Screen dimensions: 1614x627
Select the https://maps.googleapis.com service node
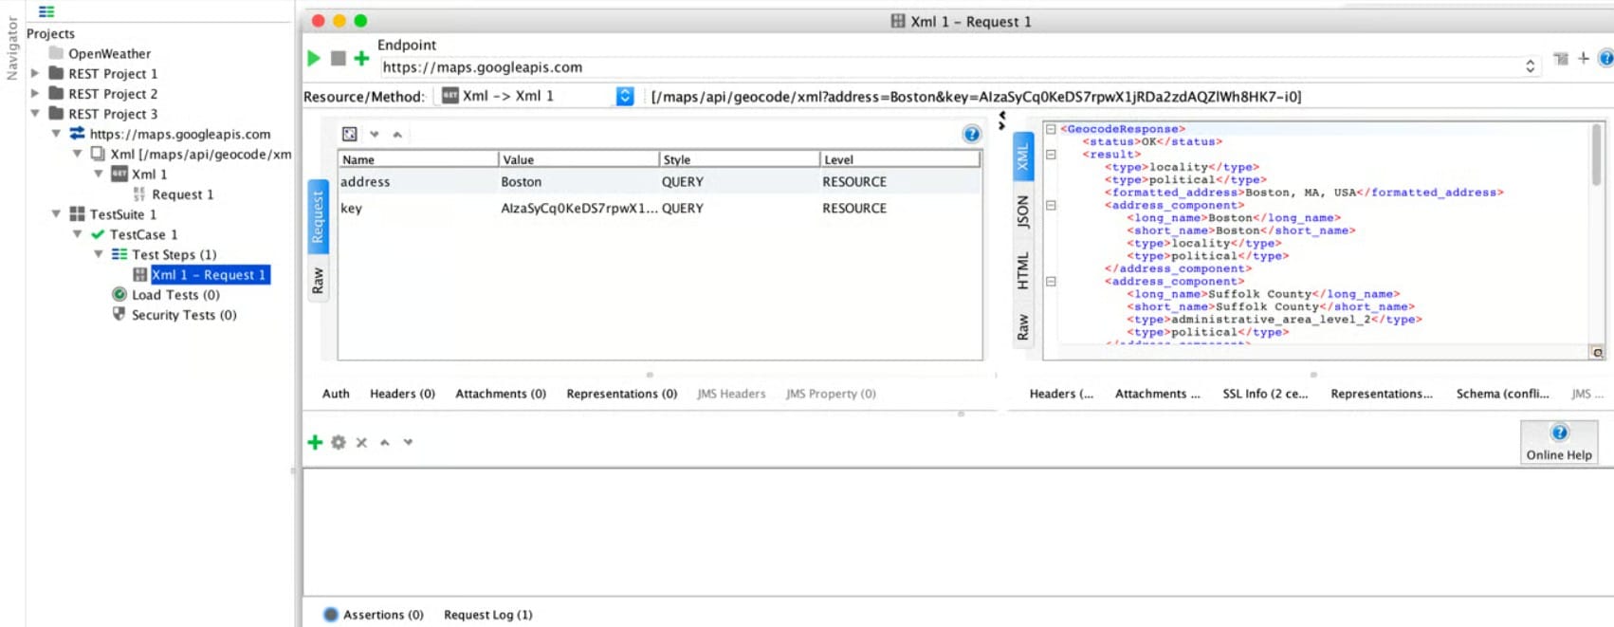(179, 134)
